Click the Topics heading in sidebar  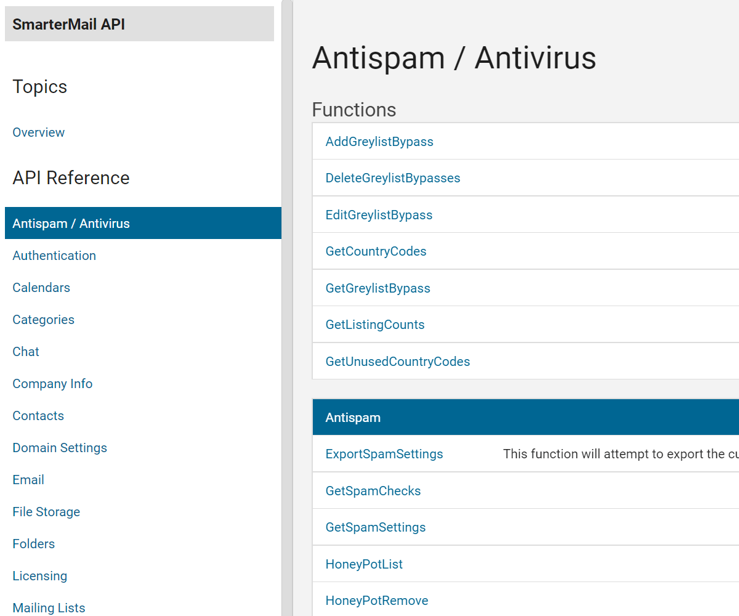click(40, 87)
